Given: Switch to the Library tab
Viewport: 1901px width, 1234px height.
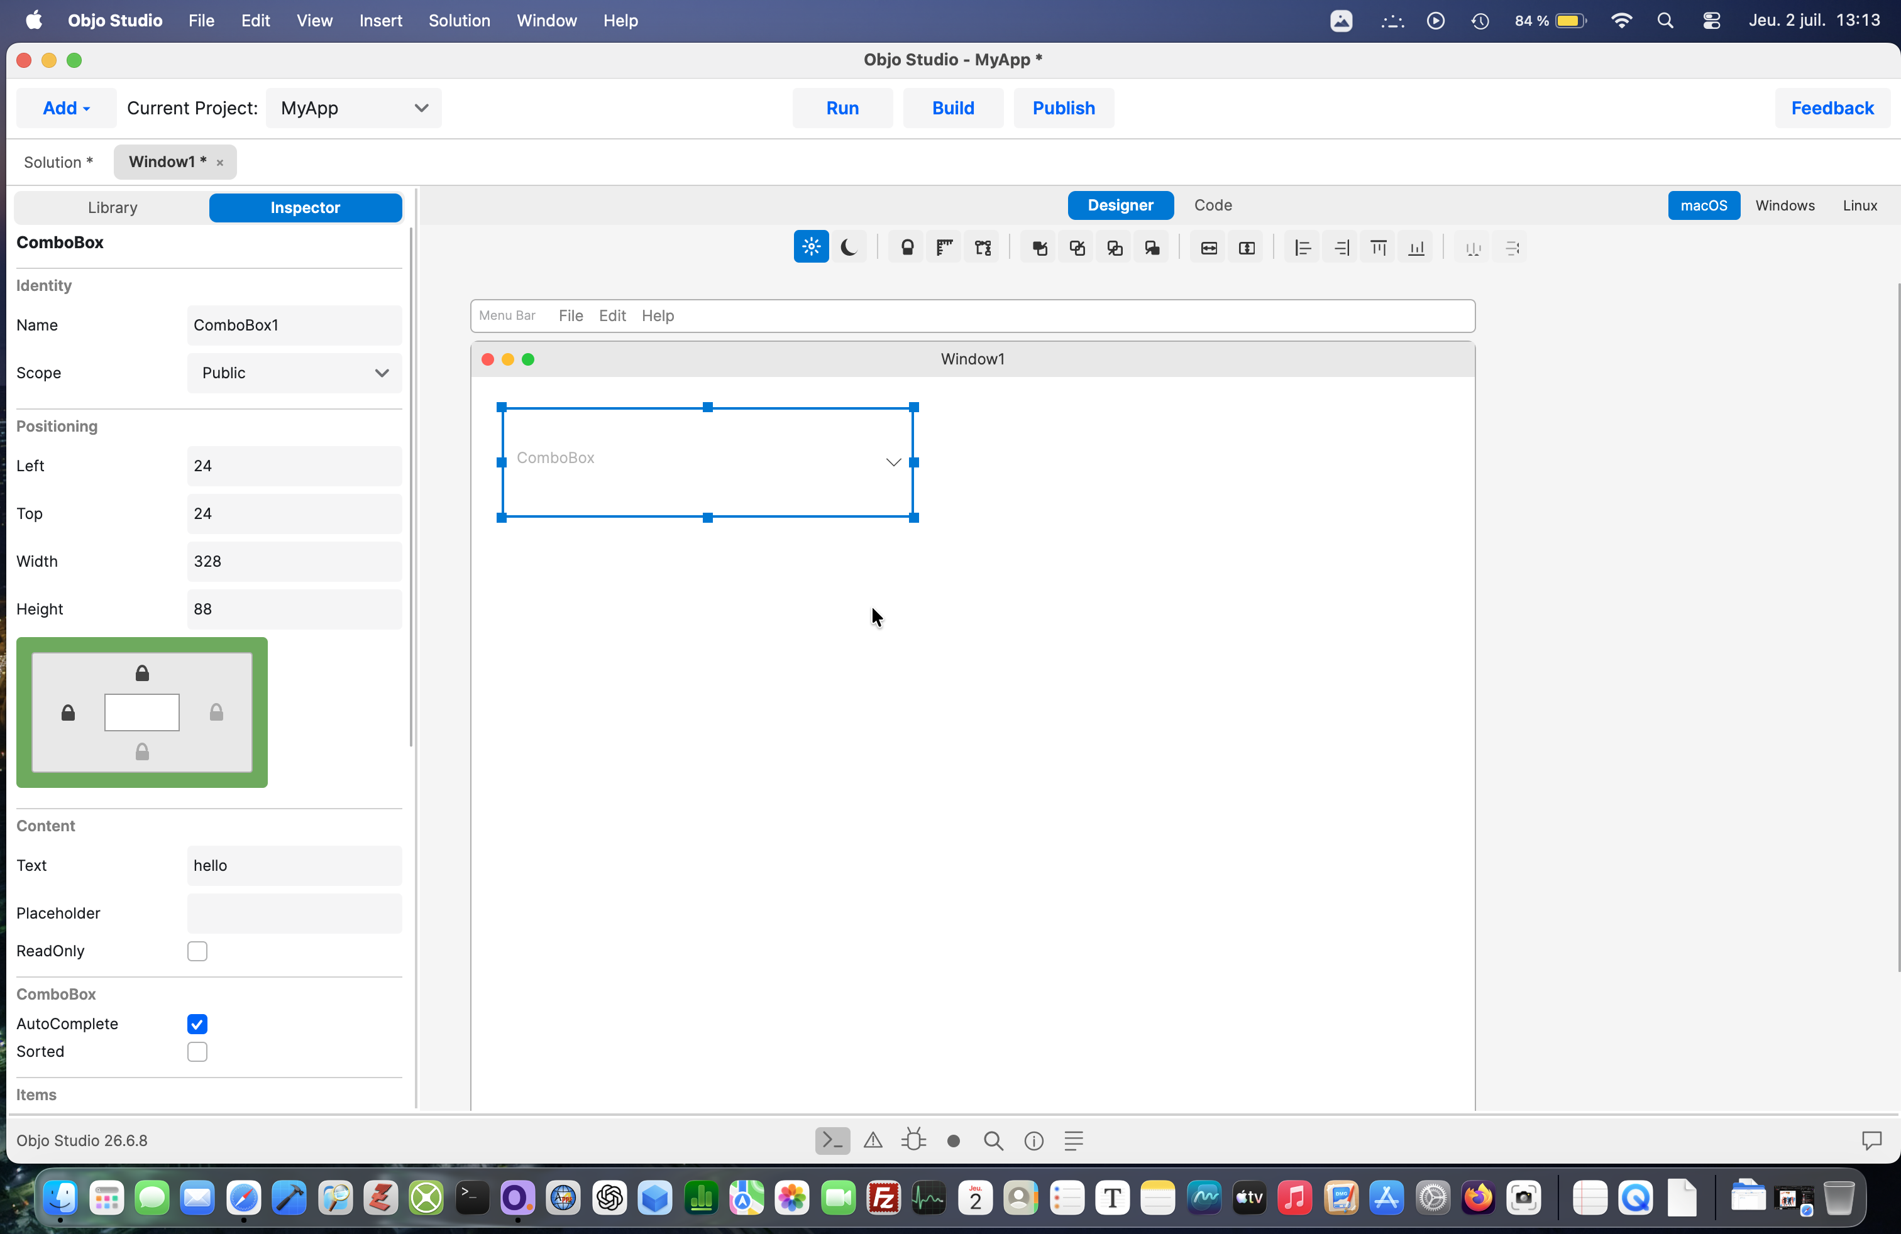Looking at the screenshot, I should point(113,207).
